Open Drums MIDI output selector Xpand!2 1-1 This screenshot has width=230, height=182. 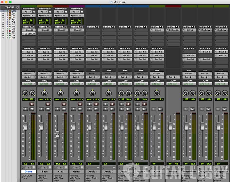pos(29,16)
